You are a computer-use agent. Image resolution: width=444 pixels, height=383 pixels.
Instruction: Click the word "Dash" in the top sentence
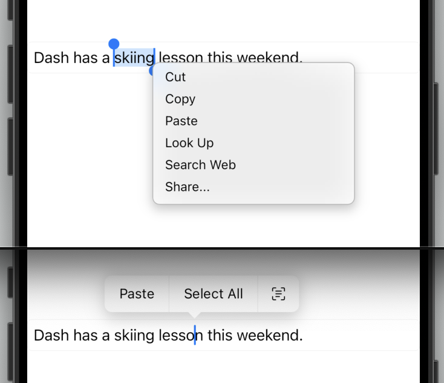[51, 58]
